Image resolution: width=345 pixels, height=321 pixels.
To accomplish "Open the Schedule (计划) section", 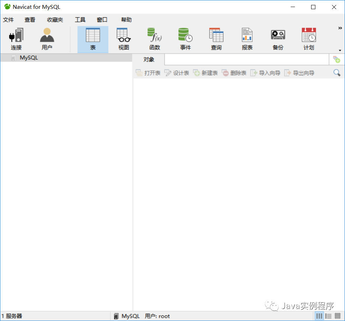I will tap(309, 39).
